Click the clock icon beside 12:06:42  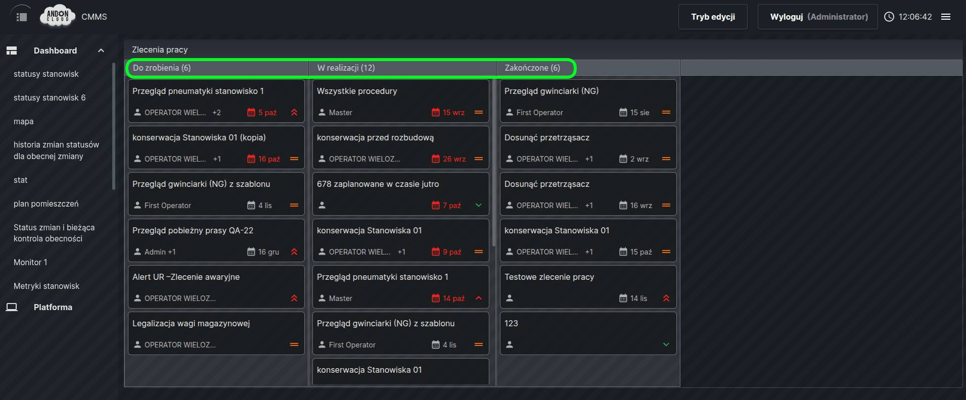[889, 17]
